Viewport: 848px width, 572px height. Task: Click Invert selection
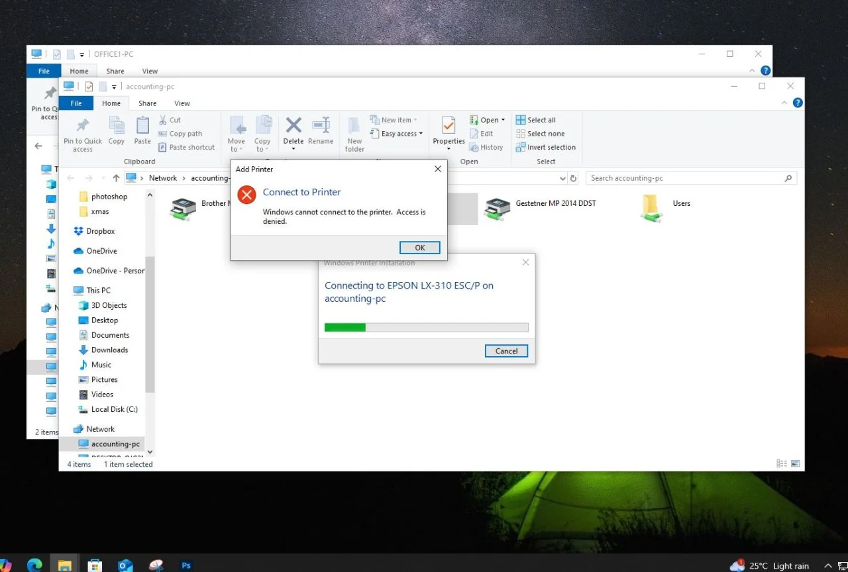pyautogui.click(x=546, y=147)
